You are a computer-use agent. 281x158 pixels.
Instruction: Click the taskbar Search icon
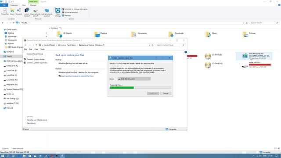[8, 156]
